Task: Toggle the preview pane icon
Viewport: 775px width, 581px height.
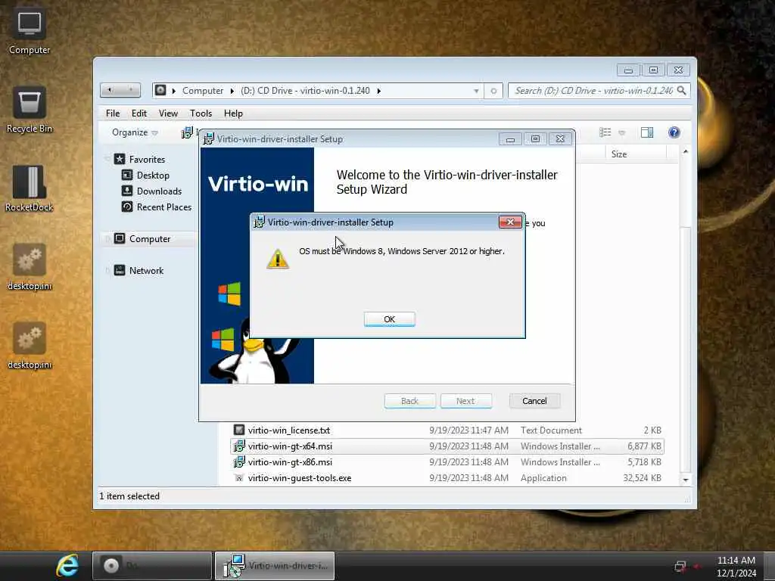Action: coord(646,132)
